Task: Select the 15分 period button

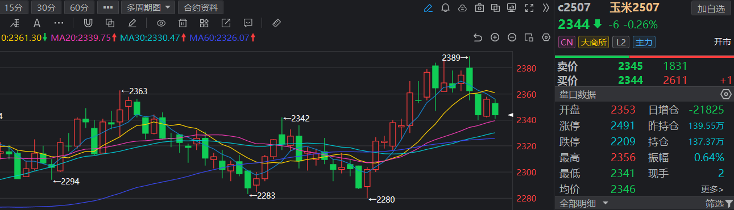Action: pos(13,8)
